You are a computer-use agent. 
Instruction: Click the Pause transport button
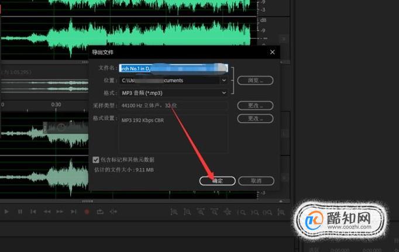coord(20,212)
